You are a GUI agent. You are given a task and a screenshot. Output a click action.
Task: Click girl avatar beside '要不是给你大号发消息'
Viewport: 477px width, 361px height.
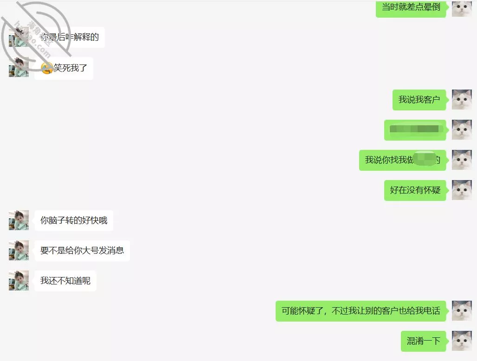[x=19, y=250]
